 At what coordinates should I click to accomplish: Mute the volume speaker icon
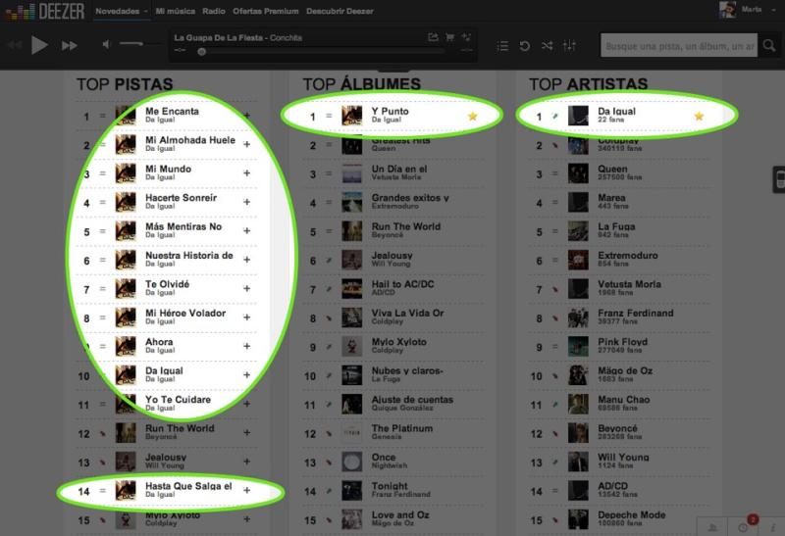(107, 45)
